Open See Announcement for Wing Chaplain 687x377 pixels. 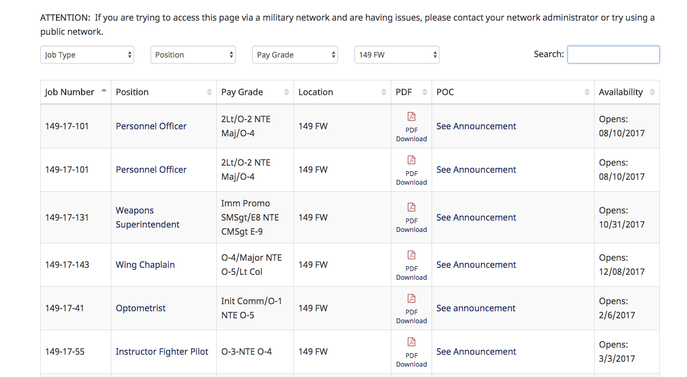click(476, 265)
